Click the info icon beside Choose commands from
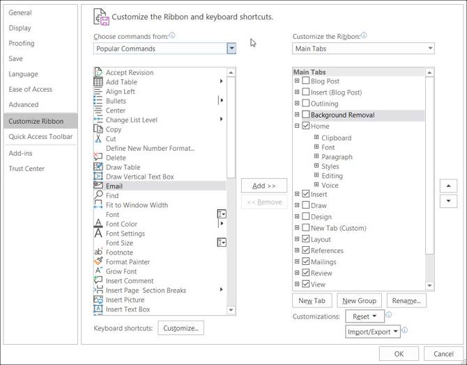Image resolution: width=467 pixels, height=365 pixels. pos(172,35)
